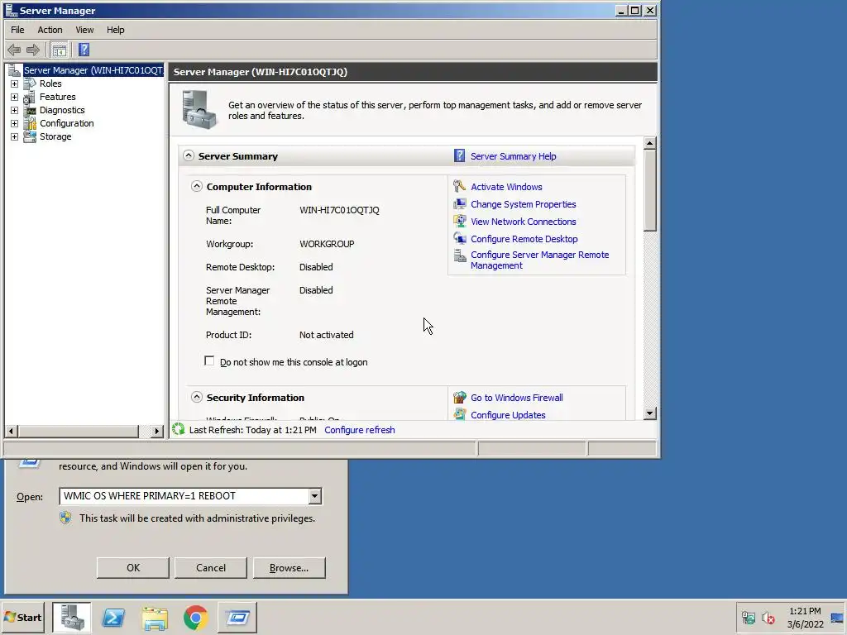The image size is (847, 635).
Task: Click the Windows Firewall icon
Action: [x=460, y=398]
